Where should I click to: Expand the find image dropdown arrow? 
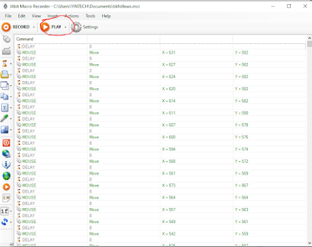[x=11, y=130]
